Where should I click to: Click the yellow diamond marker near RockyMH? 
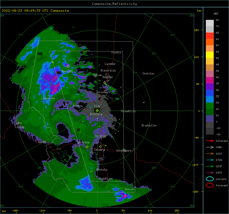tap(68, 66)
